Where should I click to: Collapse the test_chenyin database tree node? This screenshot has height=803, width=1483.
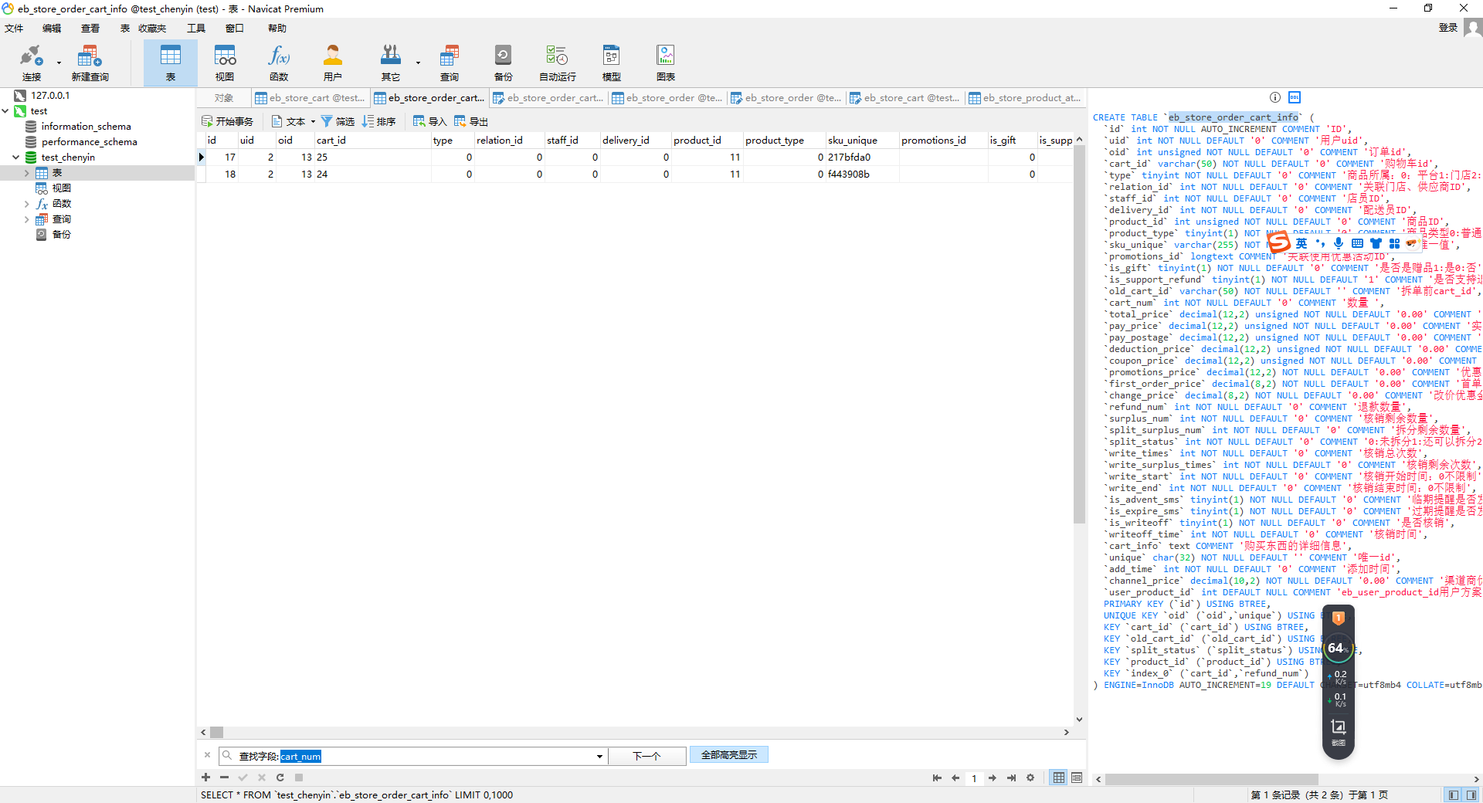pos(16,158)
